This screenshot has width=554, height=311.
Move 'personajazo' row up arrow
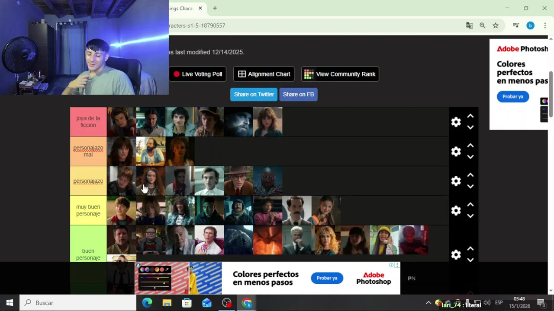470,175
